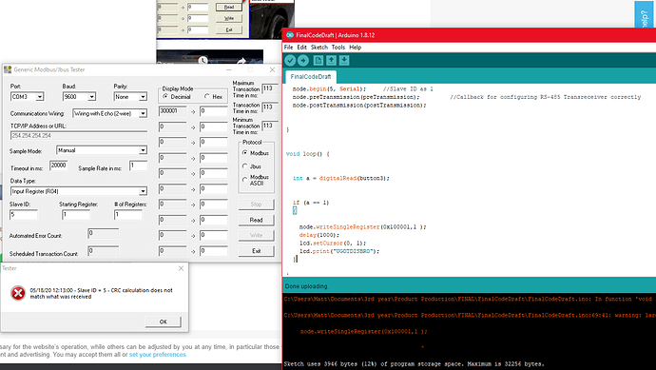Click the Minimum Transaction Time field

(270, 126)
